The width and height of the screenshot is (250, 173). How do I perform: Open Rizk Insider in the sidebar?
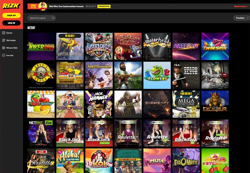point(11,40)
